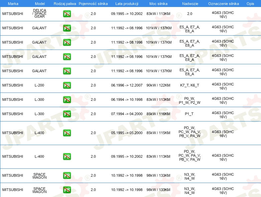Click the Lata produkcji column header

click(127, 4)
